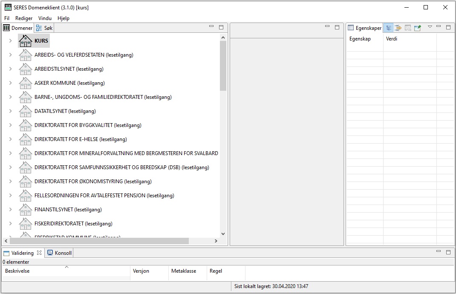456x294 pixels.
Task: Maximize the Domener panel
Action: [x=221, y=27]
